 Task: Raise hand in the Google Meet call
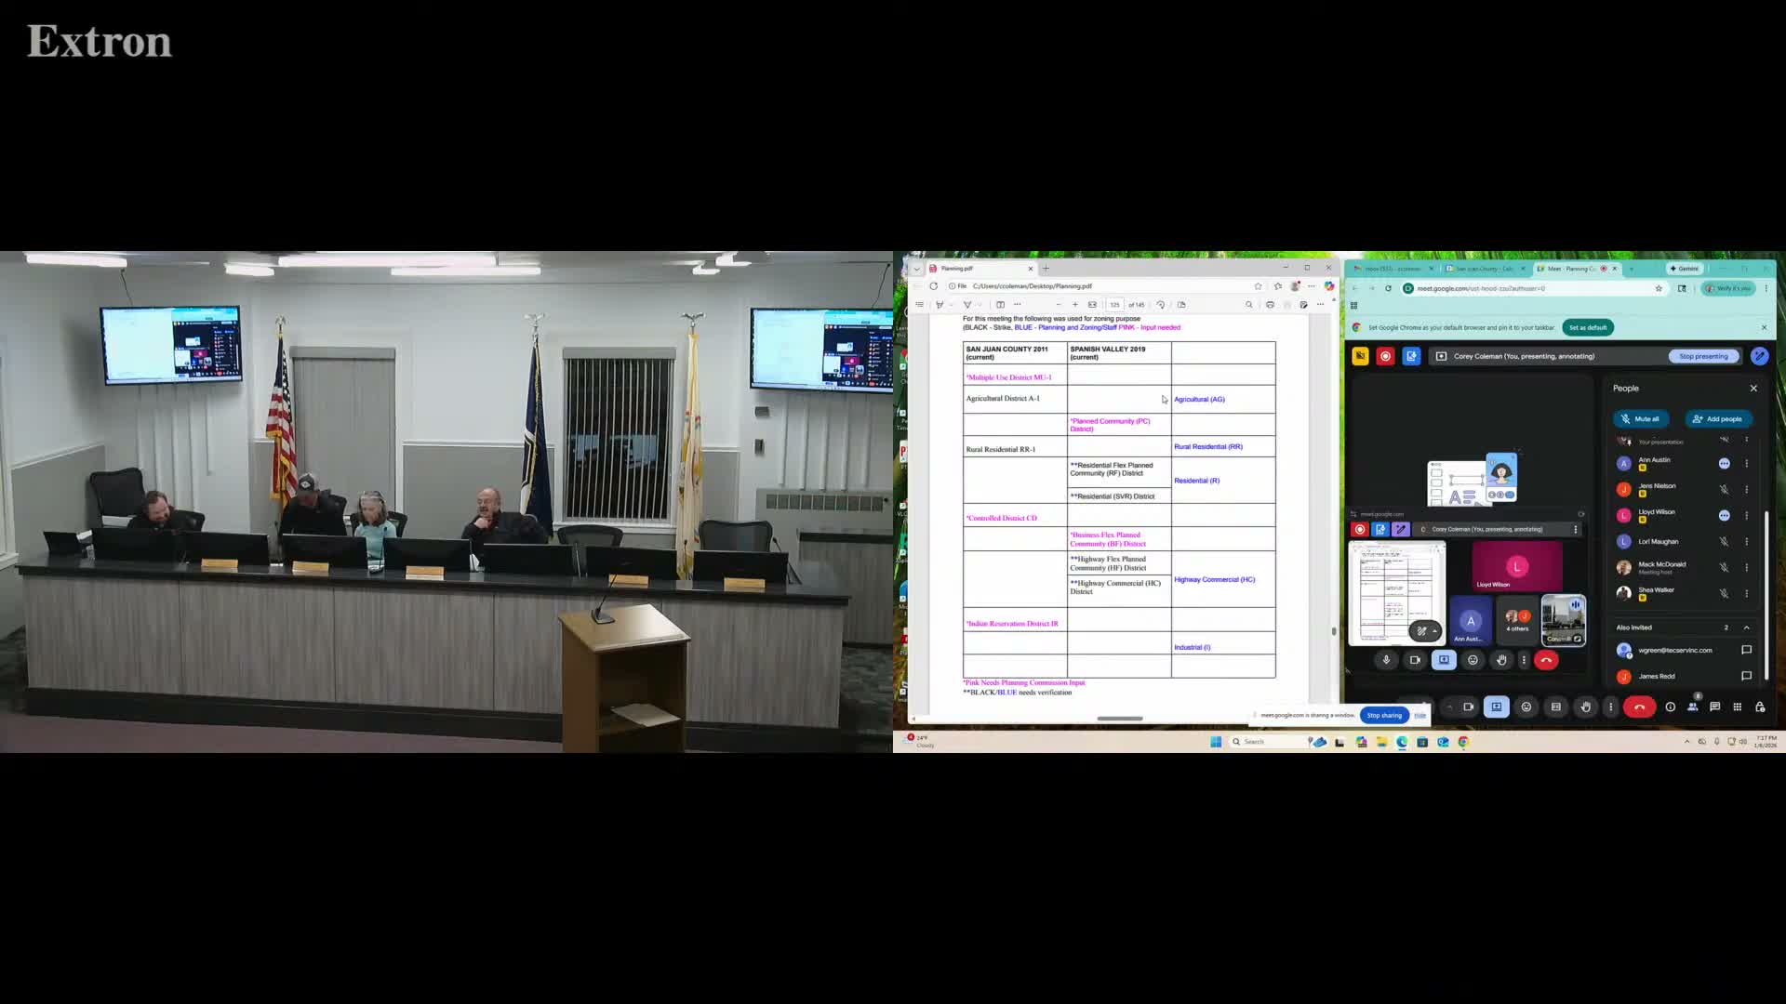point(1585,707)
